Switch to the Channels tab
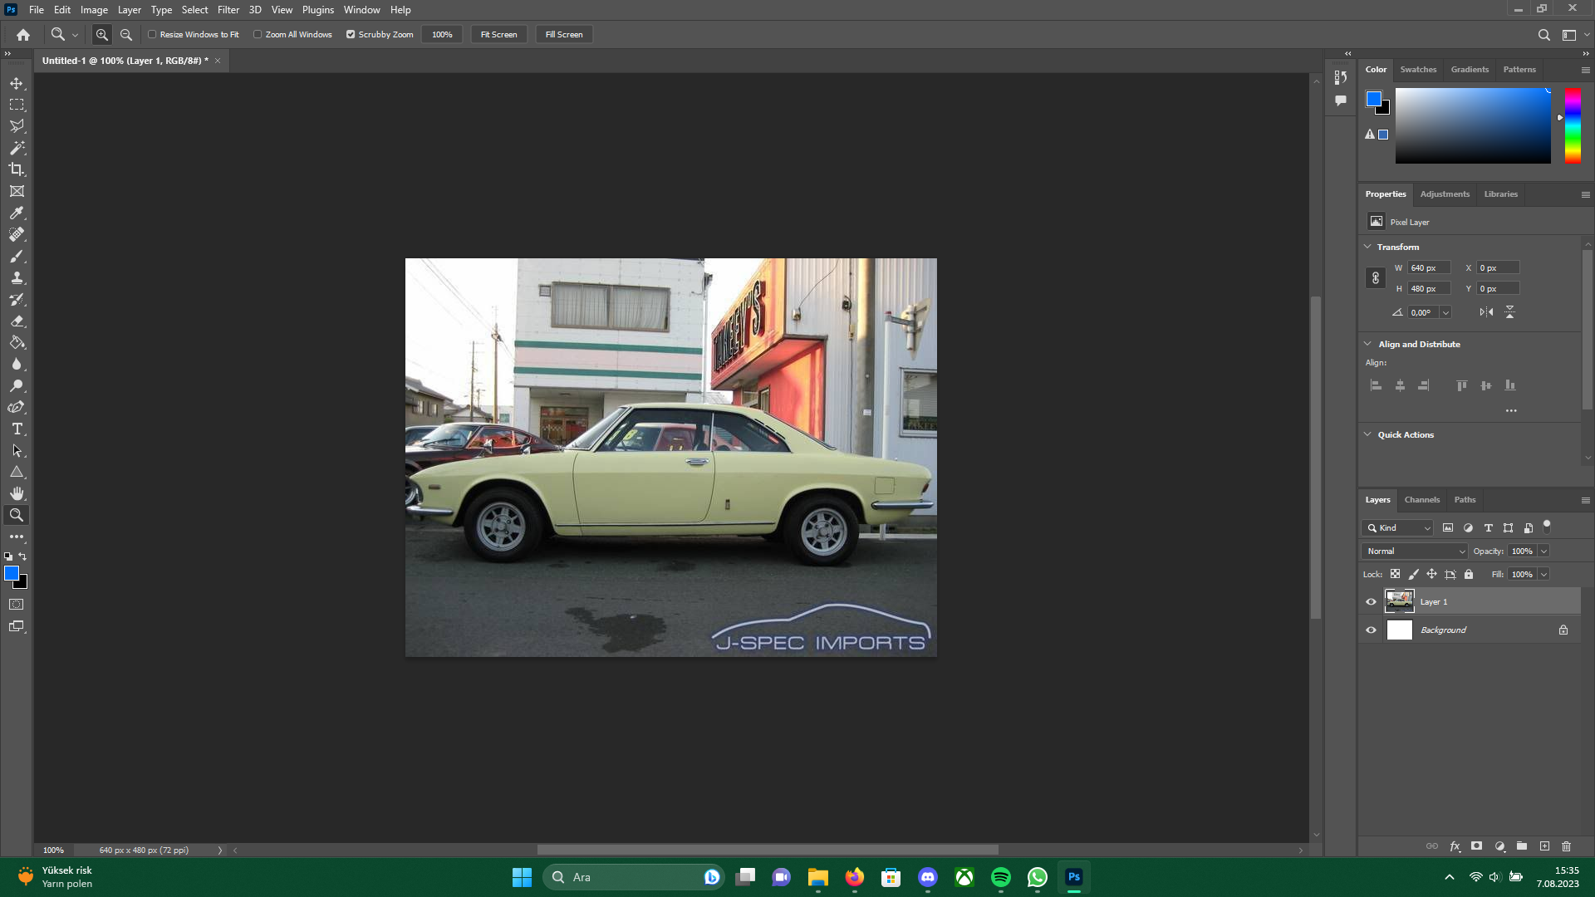This screenshot has width=1595, height=897. pos(1421,499)
